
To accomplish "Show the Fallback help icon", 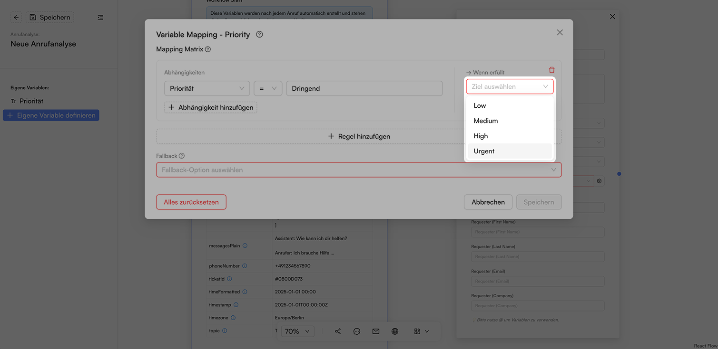I will tap(182, 156).
